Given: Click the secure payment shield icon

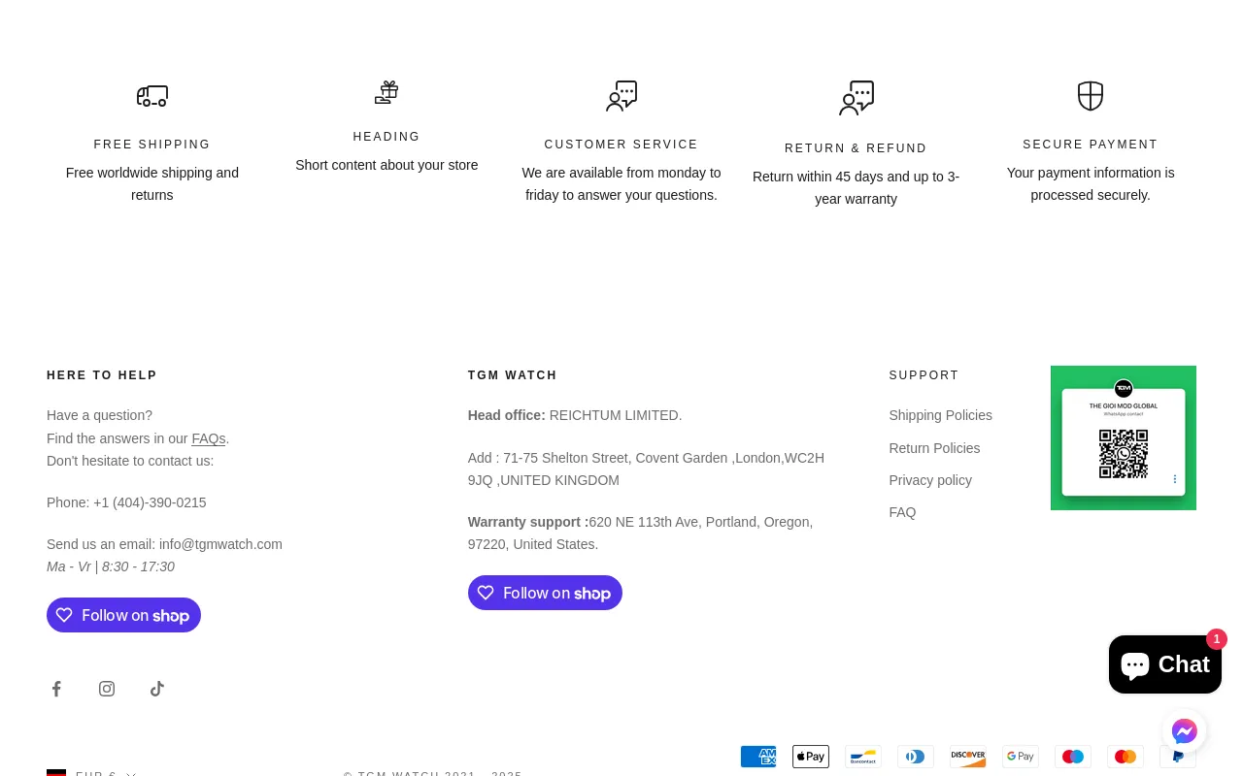Looking at the screenshot, I should [1091, 96].
